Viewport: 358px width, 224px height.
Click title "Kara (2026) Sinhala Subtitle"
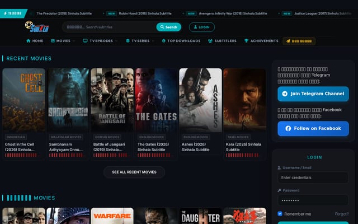click(244, 147)
